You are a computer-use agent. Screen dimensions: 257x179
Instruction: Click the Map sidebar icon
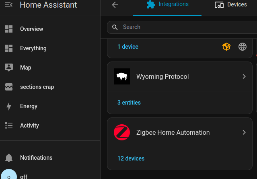(9, 68)
